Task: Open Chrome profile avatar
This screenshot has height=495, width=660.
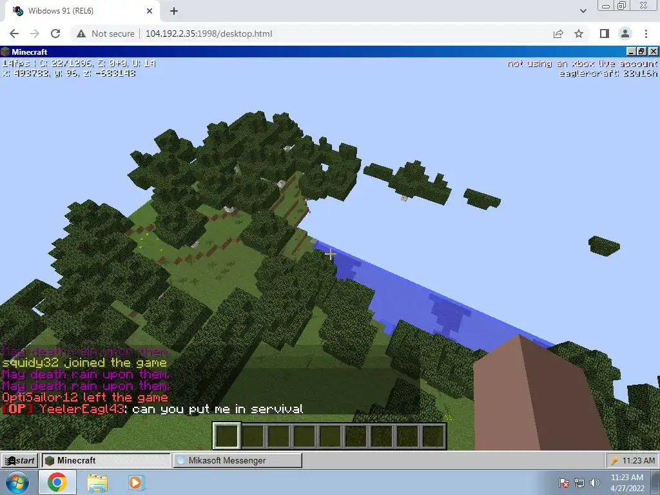Action: (625, 34)
